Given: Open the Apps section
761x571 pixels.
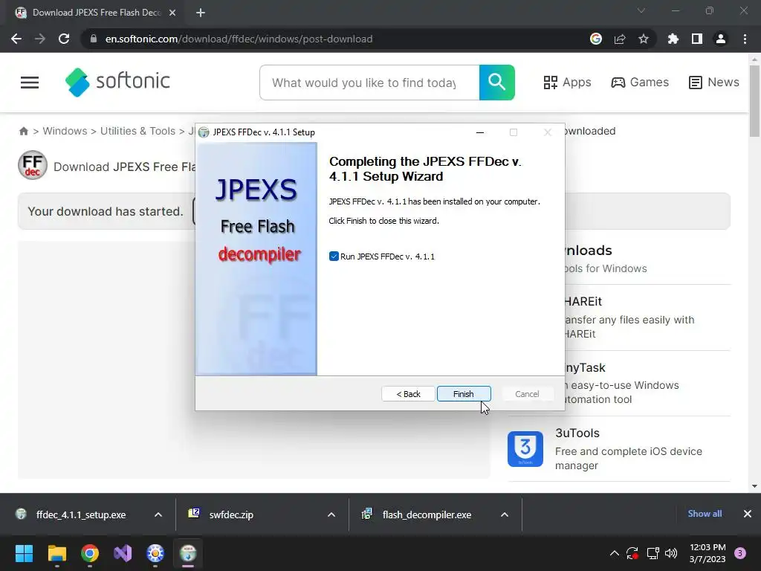Looking at the screenshot, I should click(x=567, y=82).
